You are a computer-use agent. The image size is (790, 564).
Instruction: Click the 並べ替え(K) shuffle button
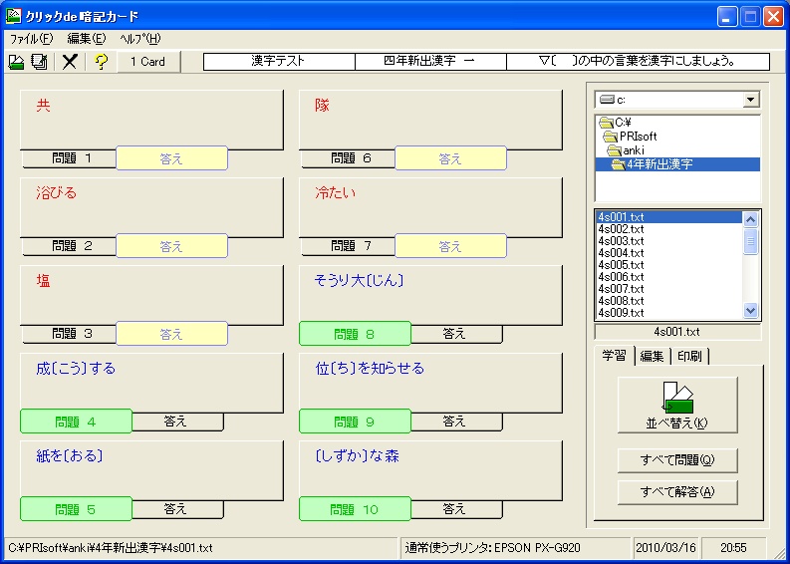click(x=677, y=406)
